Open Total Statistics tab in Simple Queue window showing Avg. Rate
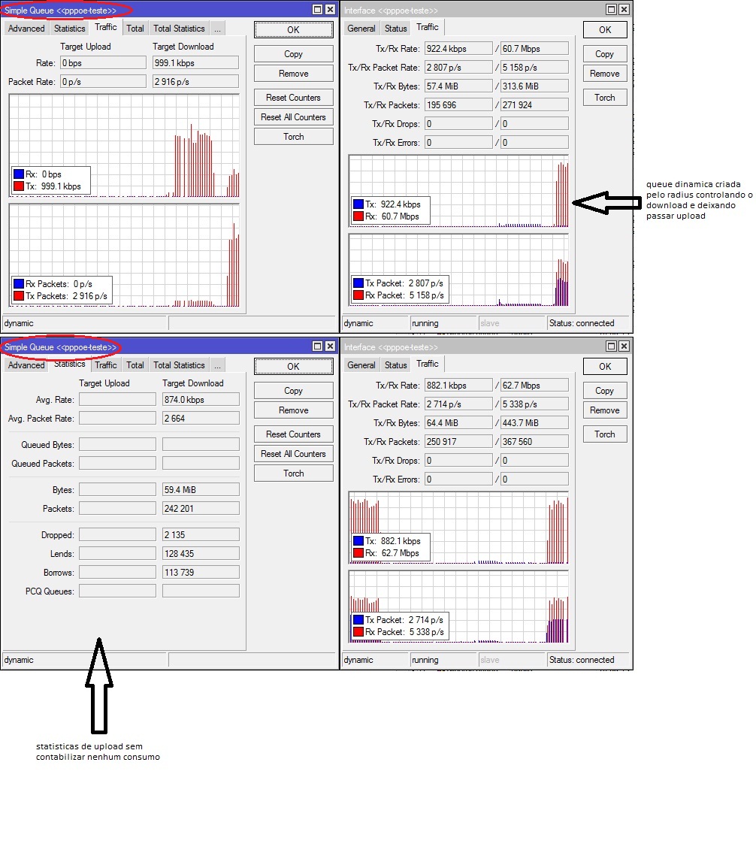Image resolution: width=756 pixels, height=847 pixels. coord(179,365)
